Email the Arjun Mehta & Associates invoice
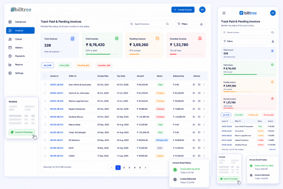Viewport: 283px width, 189px height. coord(199,85)
